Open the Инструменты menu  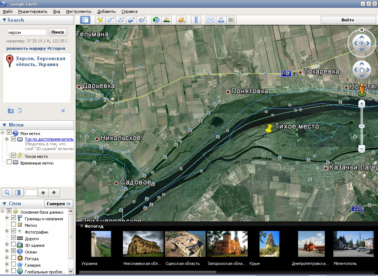(79, 11)
